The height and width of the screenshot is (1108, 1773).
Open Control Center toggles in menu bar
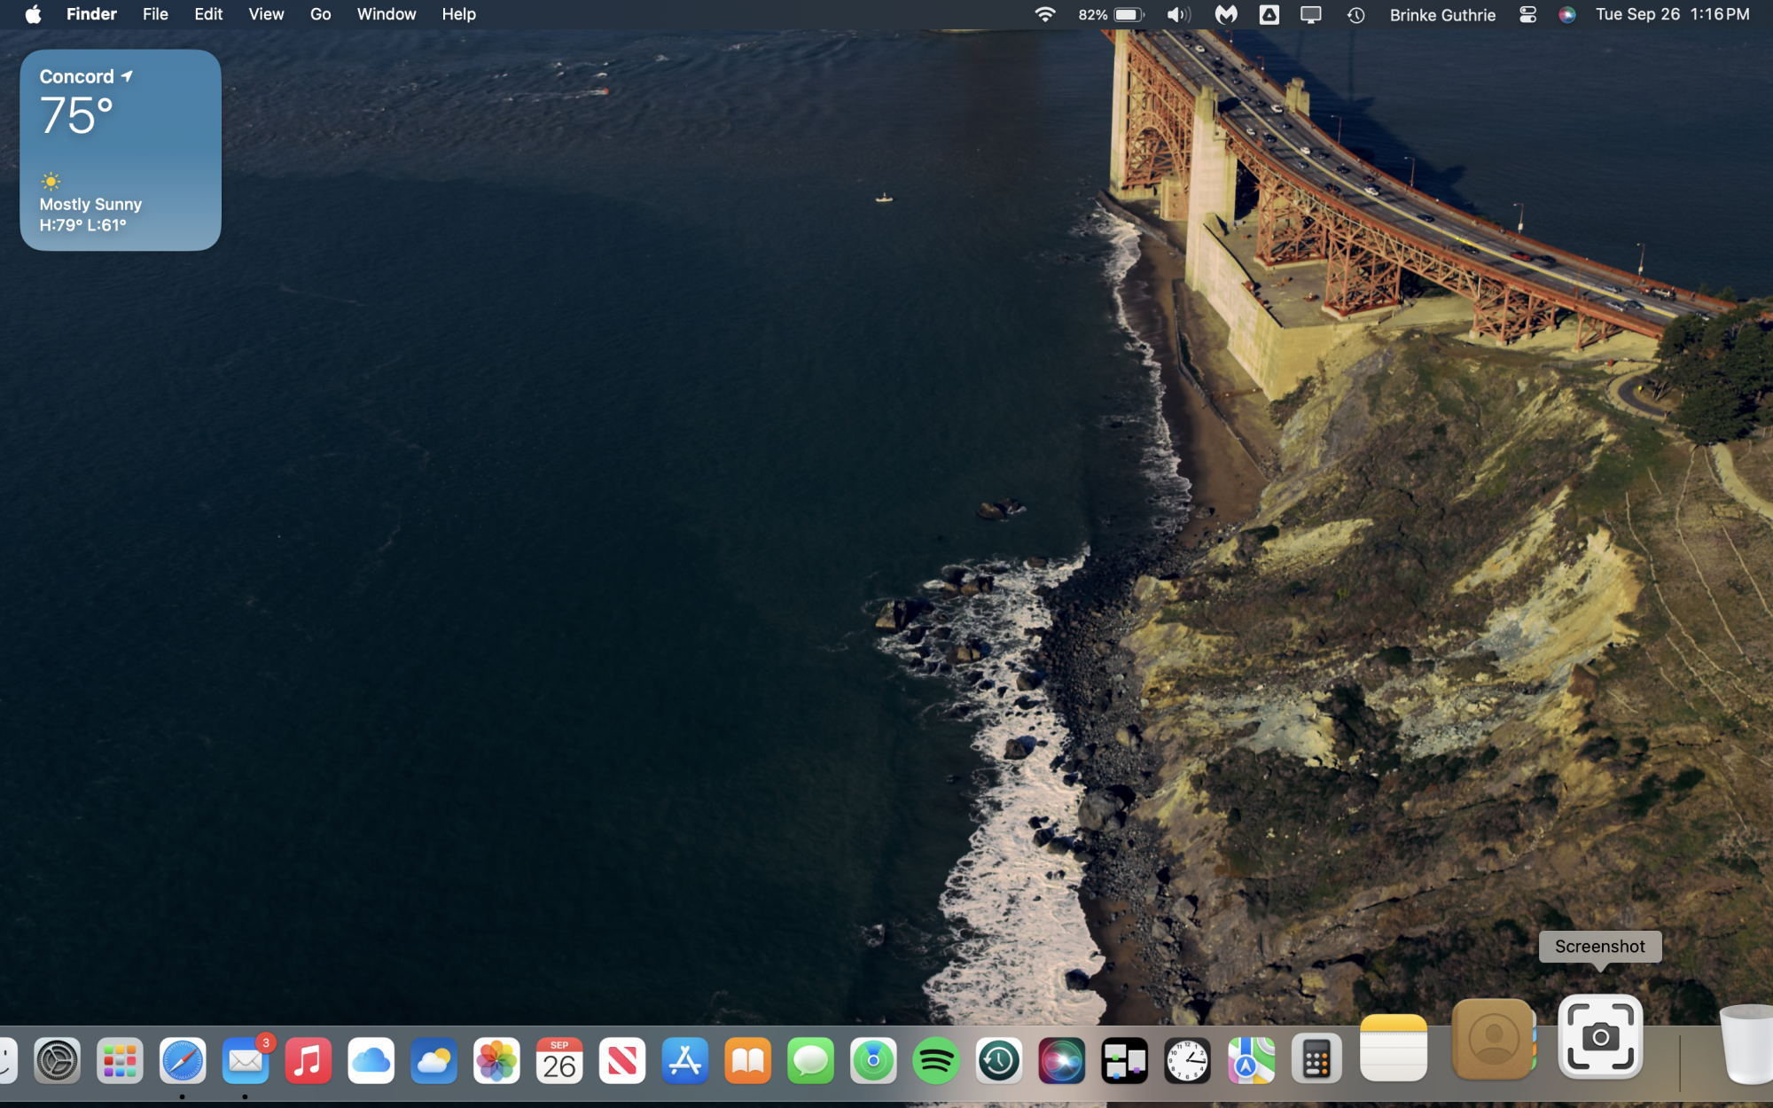click(x=1527, y=14)
